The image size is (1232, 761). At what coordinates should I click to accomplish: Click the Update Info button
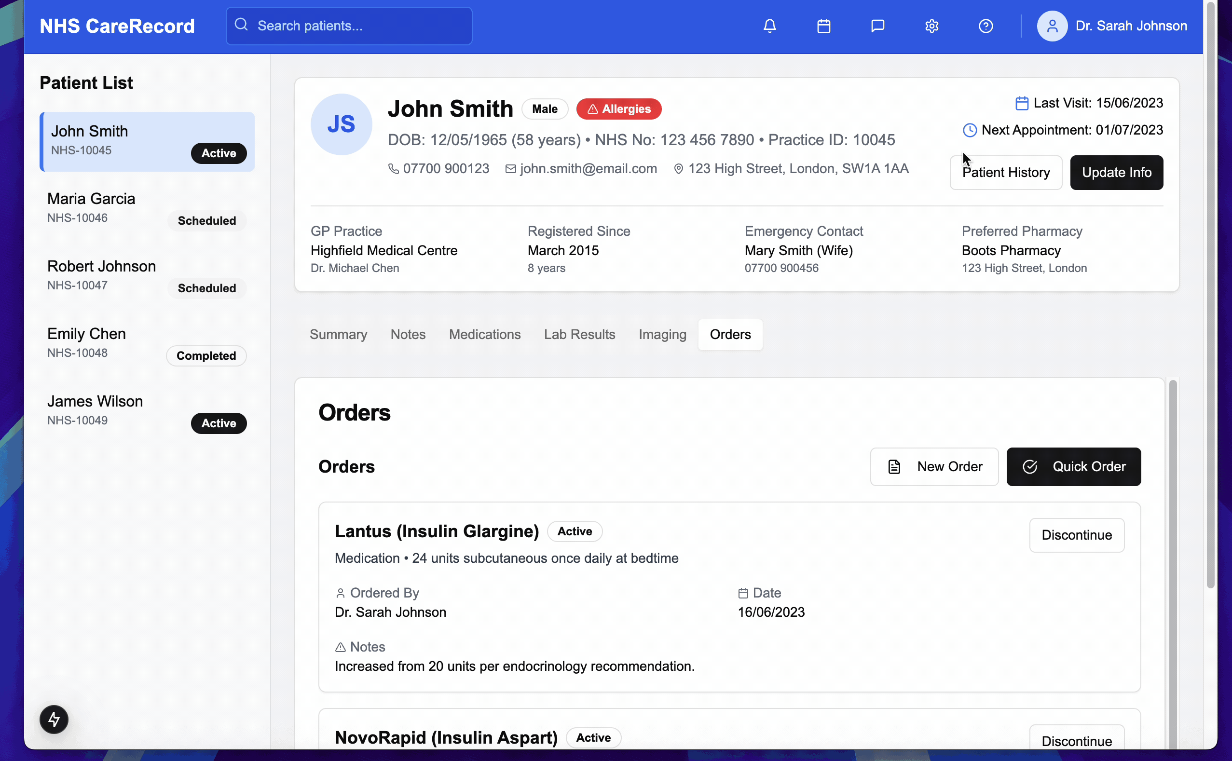pyautogui.click(x=1116, y=173)
